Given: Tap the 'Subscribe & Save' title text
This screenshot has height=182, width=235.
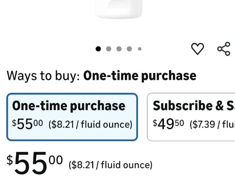Looking at the screenshot, I should click(194, 106).
